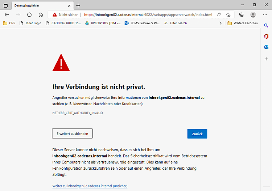This screenshot has height=191, width=272.
Task: Open the Office sidebar icon
Action: point(266,36)
